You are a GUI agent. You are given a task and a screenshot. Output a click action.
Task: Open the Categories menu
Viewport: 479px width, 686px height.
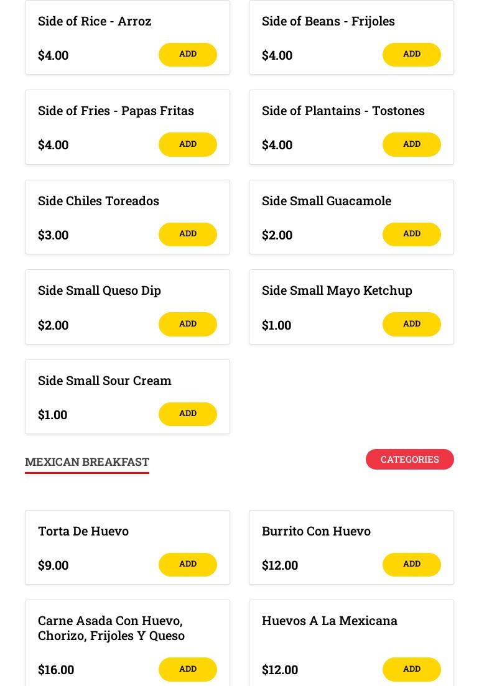[x=410, y=460]
